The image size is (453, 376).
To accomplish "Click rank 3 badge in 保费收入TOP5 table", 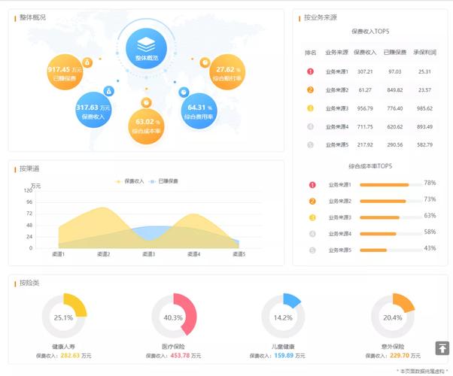I will 310,108.
